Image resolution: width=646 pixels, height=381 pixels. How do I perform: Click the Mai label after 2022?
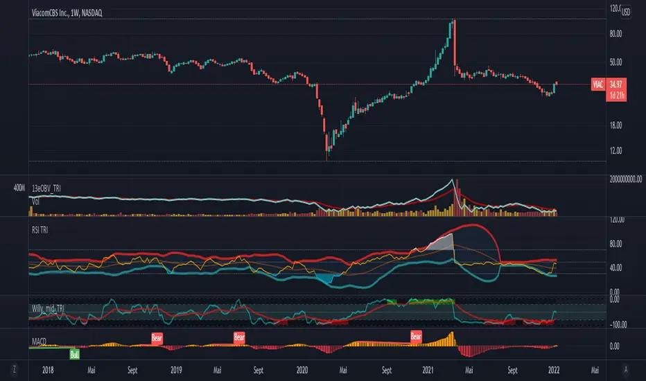pyautogui.click(x=595, y=370)
